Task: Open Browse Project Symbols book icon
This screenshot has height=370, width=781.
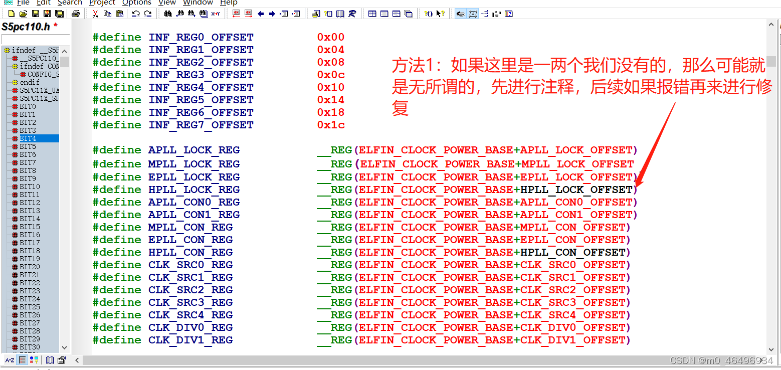Action: pos(340,14)
